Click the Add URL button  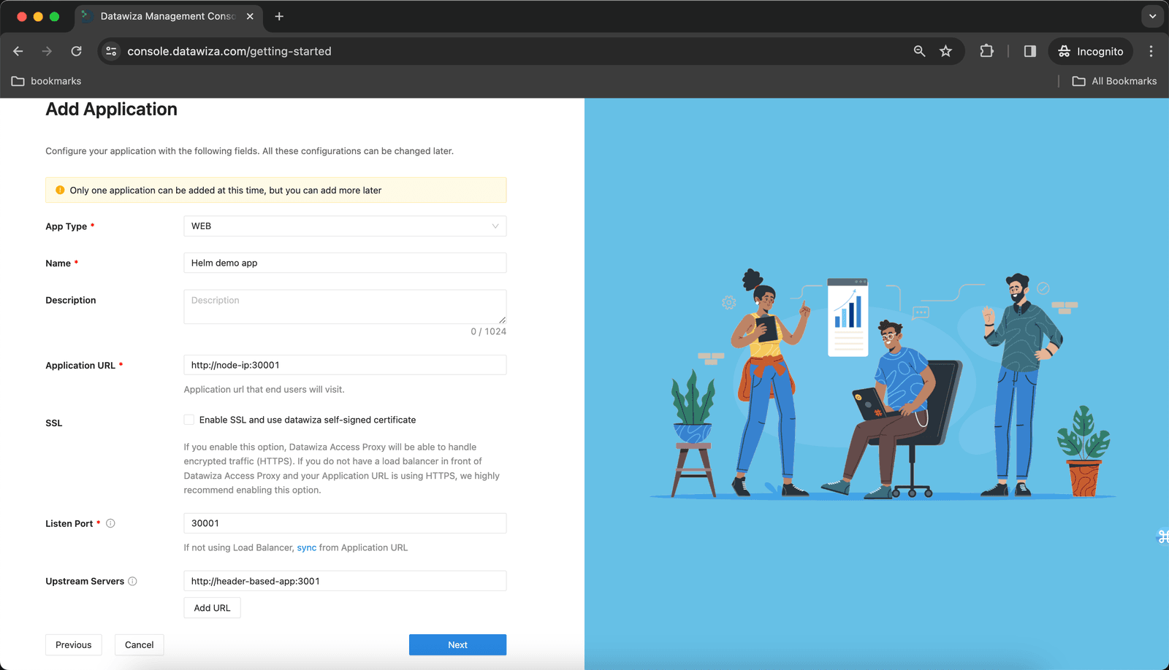212,608
